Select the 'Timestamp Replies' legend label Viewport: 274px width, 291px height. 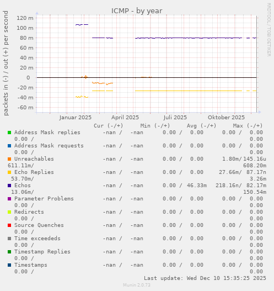click(x=42, y=252)
